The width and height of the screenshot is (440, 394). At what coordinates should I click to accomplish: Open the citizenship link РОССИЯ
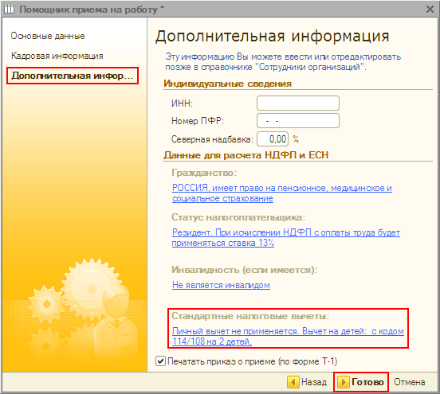pos(281,193)
